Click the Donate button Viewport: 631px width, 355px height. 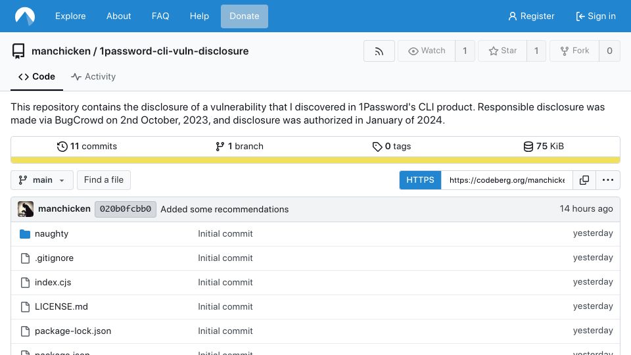coord(245,16)
